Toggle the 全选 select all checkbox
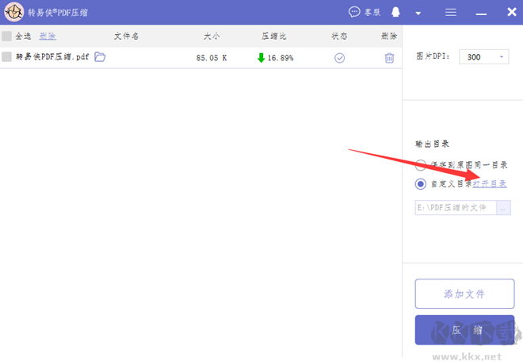 point(7,37)
